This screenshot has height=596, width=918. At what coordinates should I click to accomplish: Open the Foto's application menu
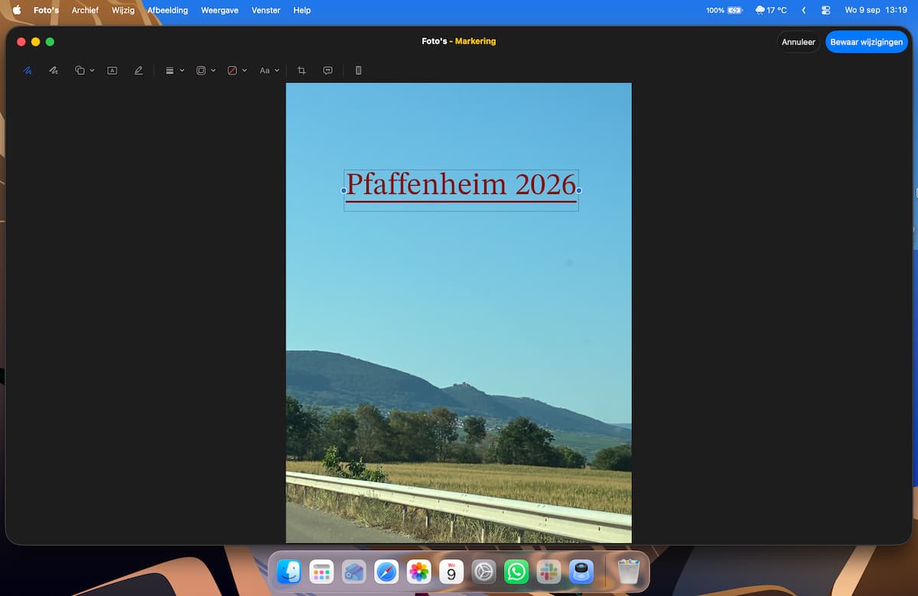[46, 10]
